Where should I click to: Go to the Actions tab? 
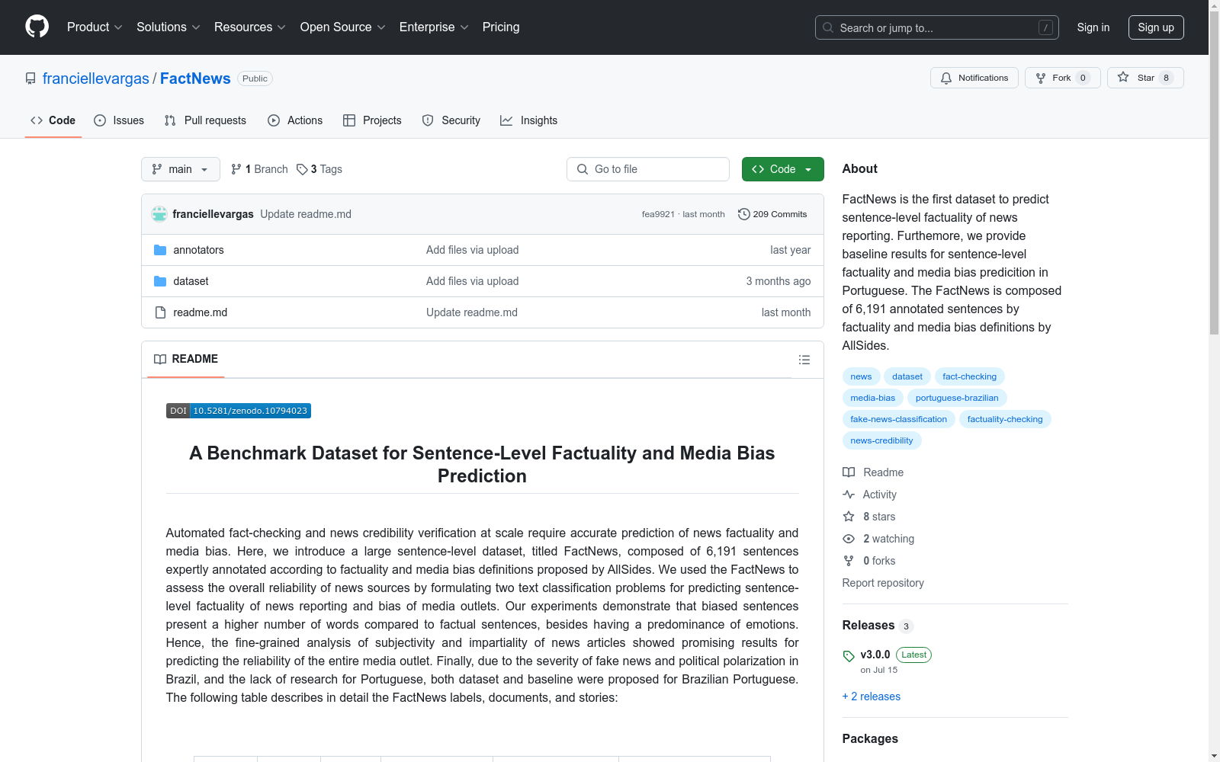[x=295, y=120]
